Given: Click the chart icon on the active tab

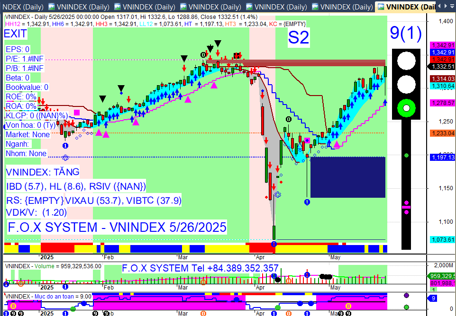Looking at the screenshot, I should click(x=381, y=6).
